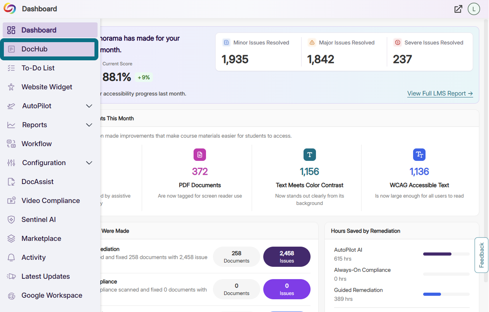Click the Reports chart icon
Image resolution: width=489 pixels, height=312 pixels.
click(11, 125)
